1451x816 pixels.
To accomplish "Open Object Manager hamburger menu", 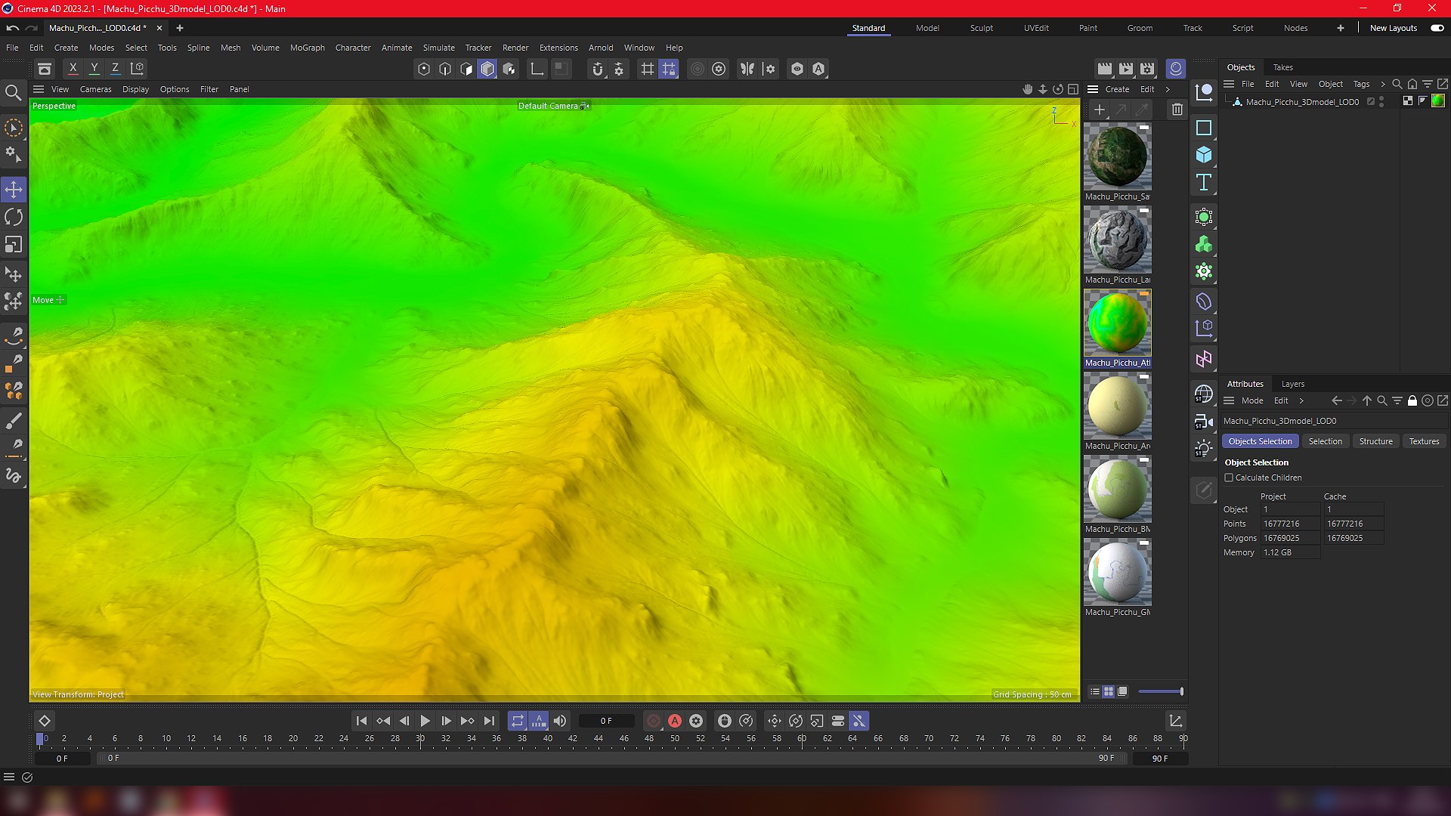I will point(1229,84).
